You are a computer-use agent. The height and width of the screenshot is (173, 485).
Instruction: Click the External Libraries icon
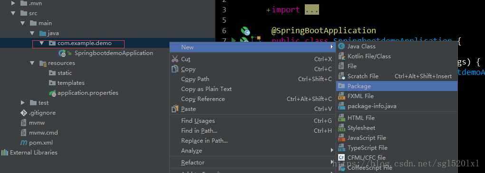5,152
